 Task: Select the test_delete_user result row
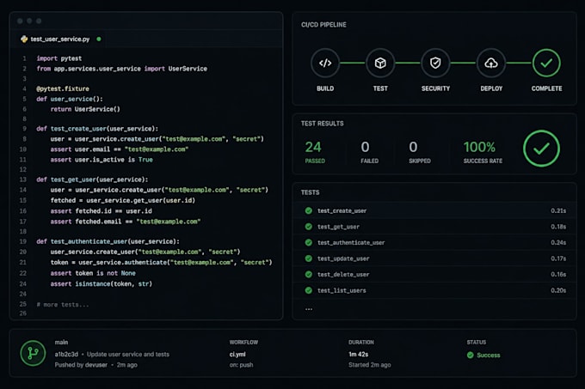434,274
